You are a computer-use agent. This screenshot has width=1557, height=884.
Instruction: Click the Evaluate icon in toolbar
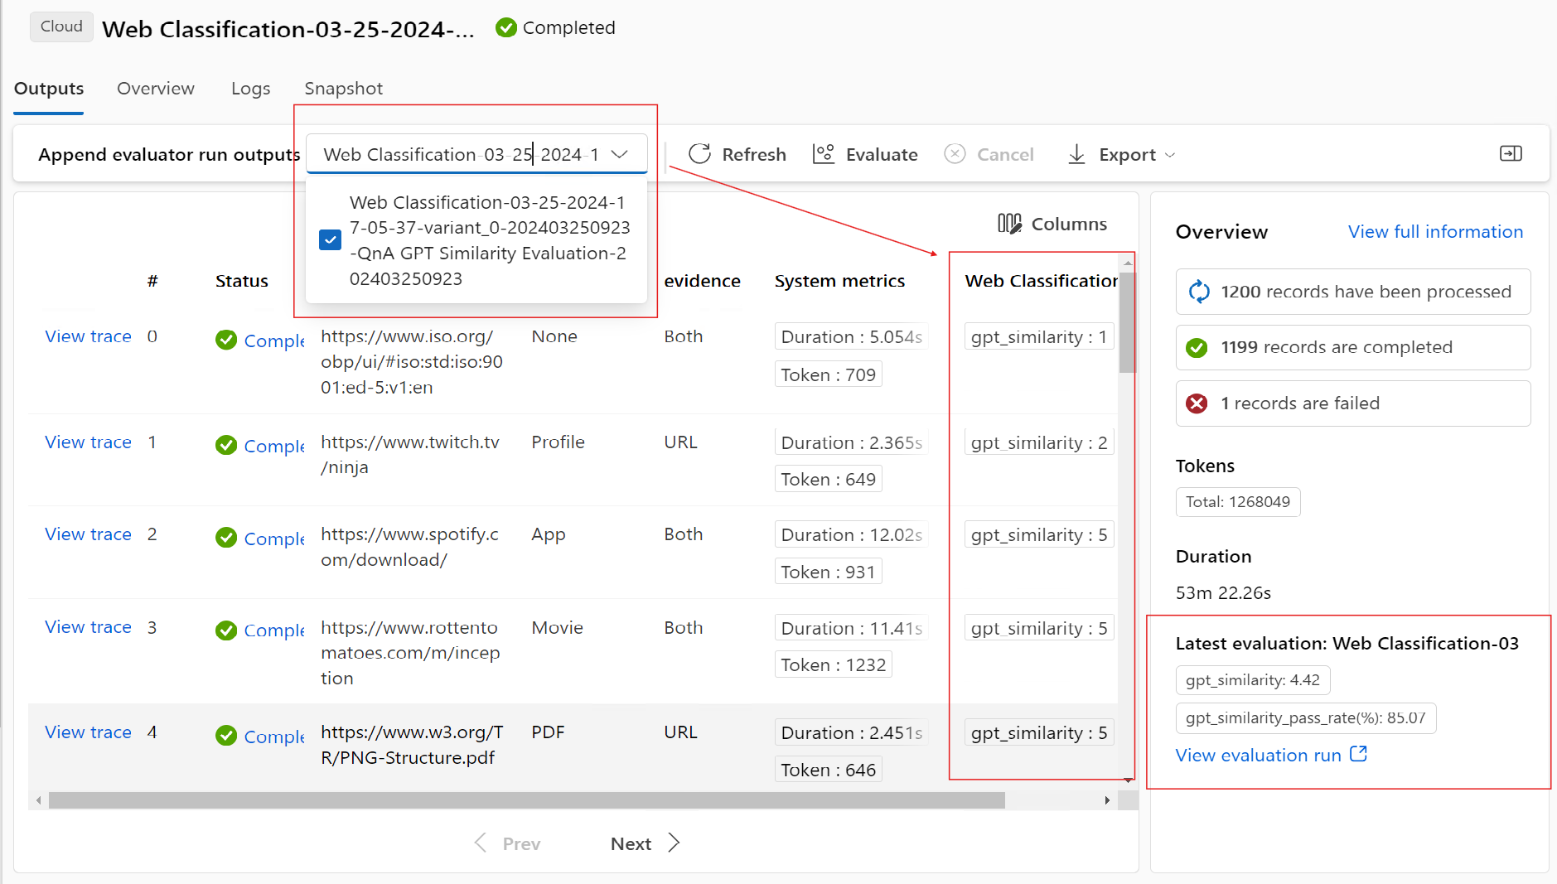coord(823,154)
